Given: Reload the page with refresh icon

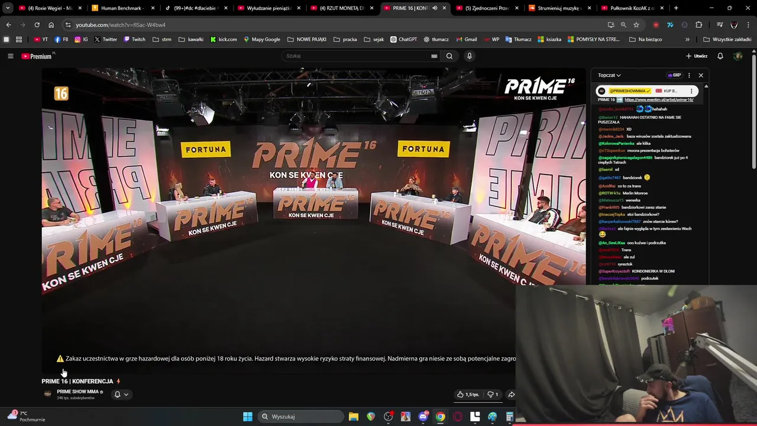Looking at the screenshot, I should point(37,25).
